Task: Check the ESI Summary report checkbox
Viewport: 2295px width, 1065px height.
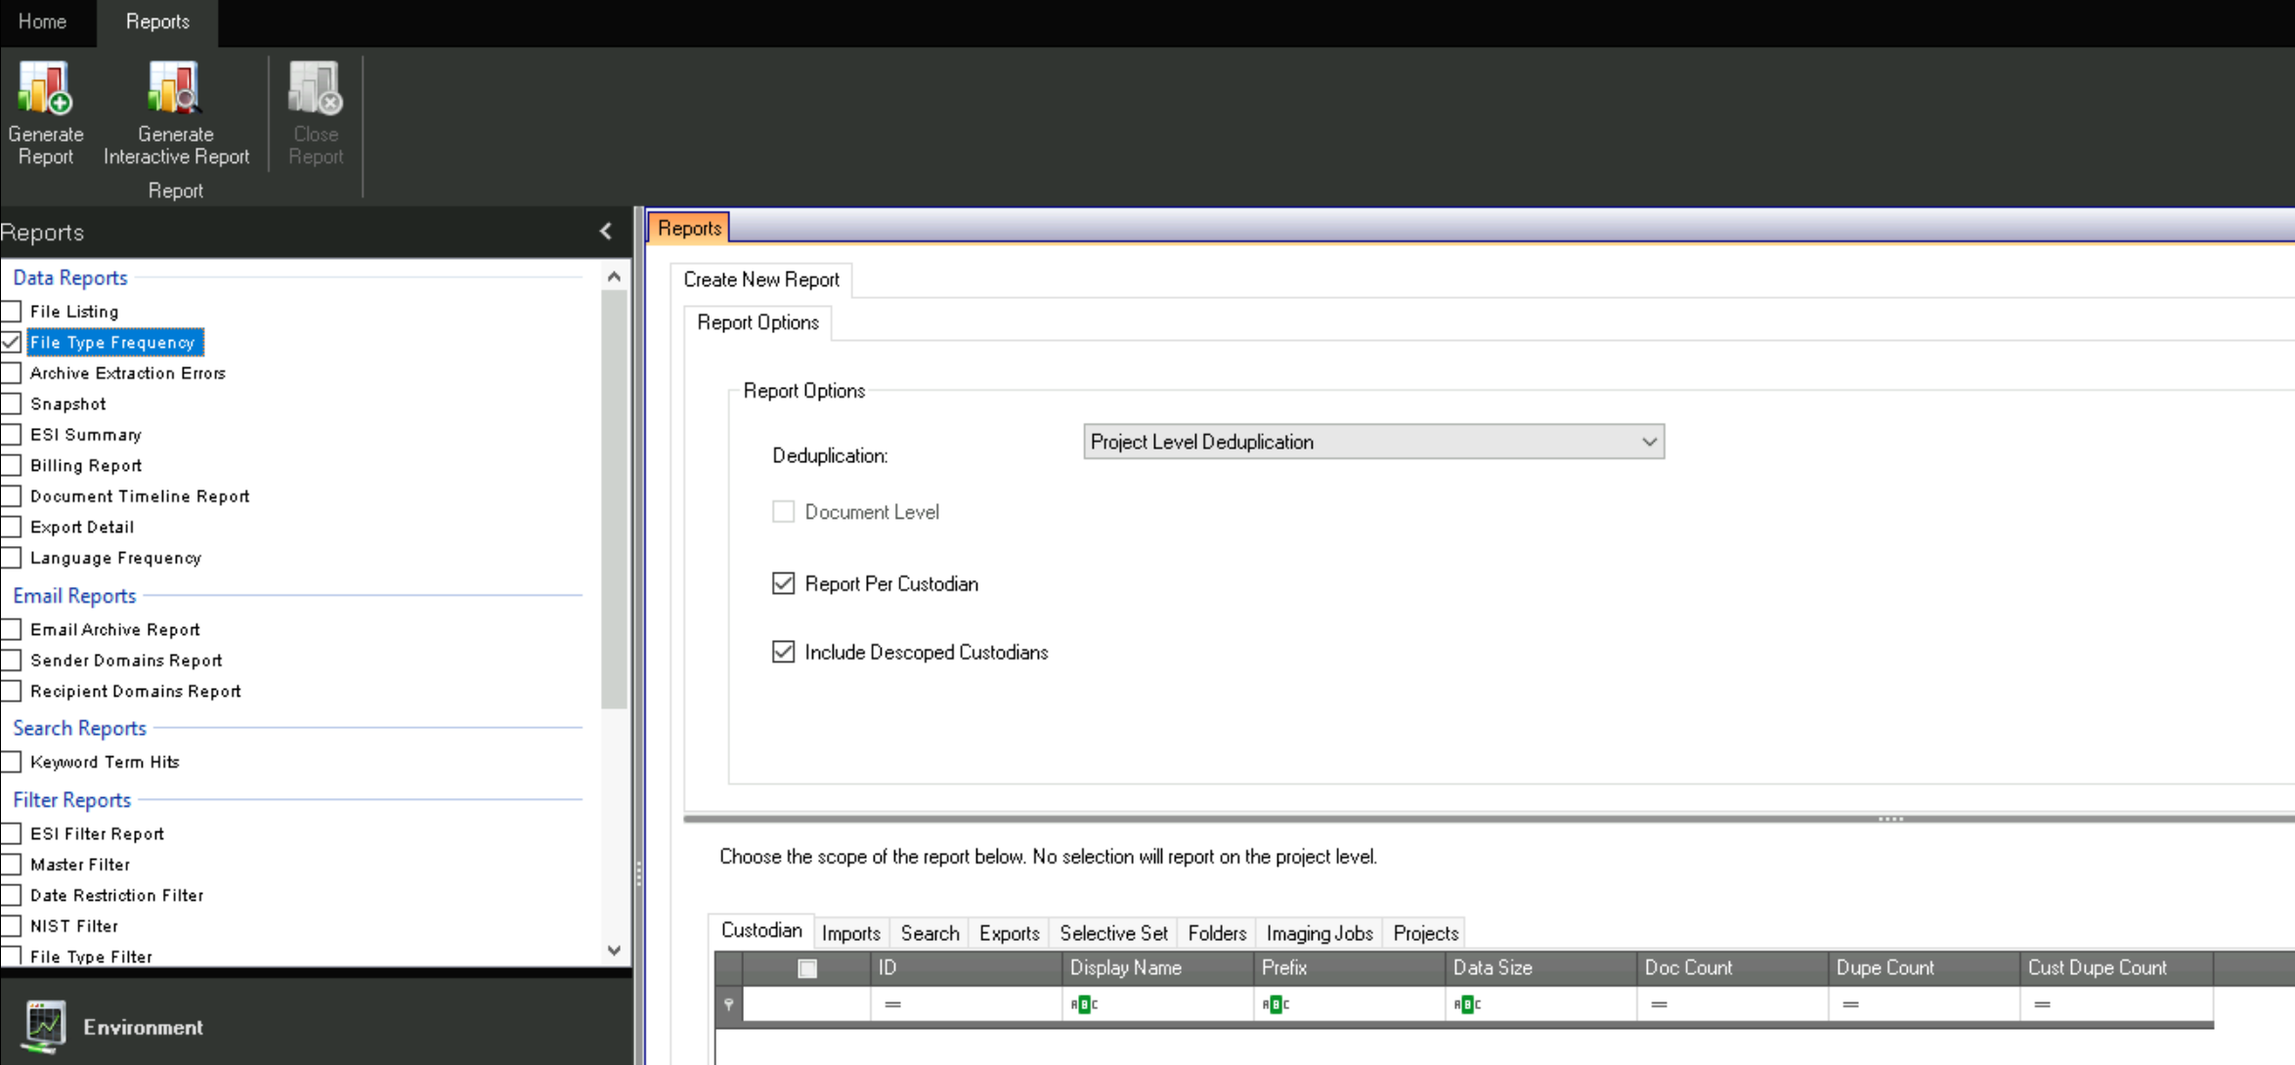Action: (x=12, y=435)
